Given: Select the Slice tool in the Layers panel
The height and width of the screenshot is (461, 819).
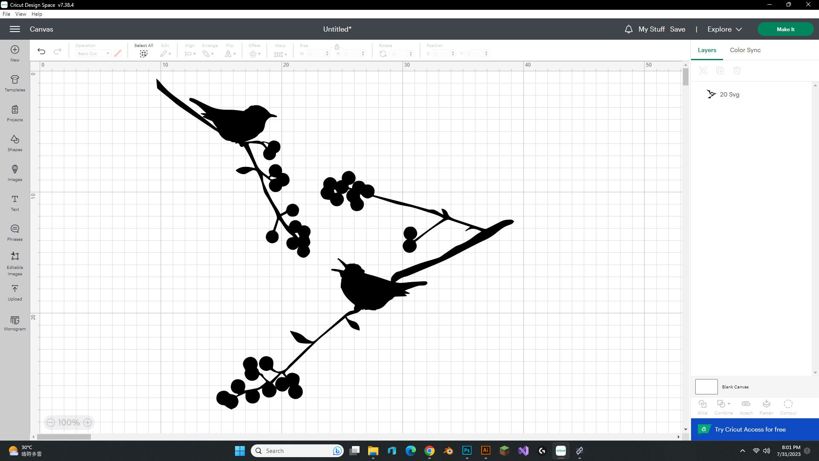Looking at the screenshot, I should (702, 406).
